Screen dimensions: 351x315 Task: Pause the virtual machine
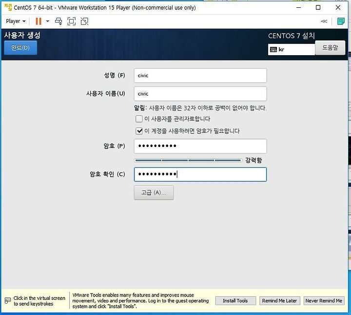39,21
